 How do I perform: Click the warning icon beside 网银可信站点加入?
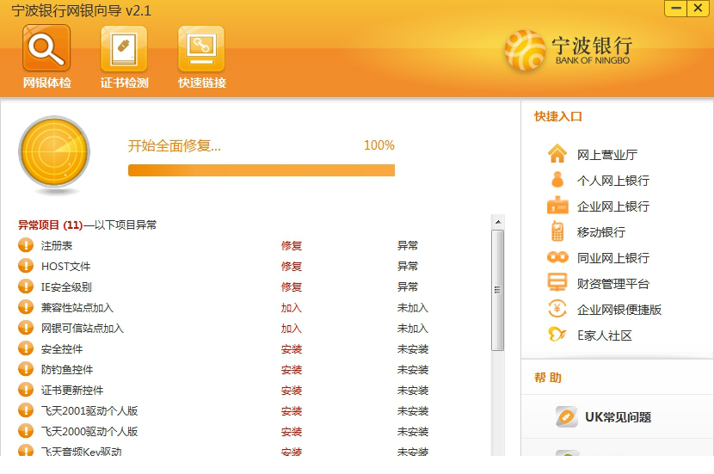point(26,328)
